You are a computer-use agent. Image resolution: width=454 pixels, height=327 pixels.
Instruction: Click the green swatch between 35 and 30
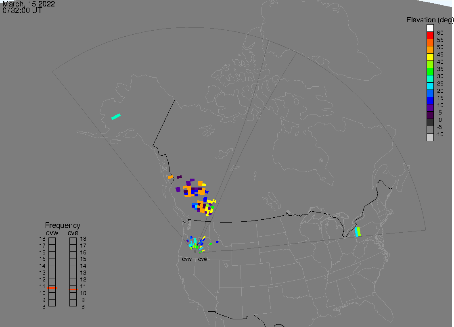click(430, 71)
